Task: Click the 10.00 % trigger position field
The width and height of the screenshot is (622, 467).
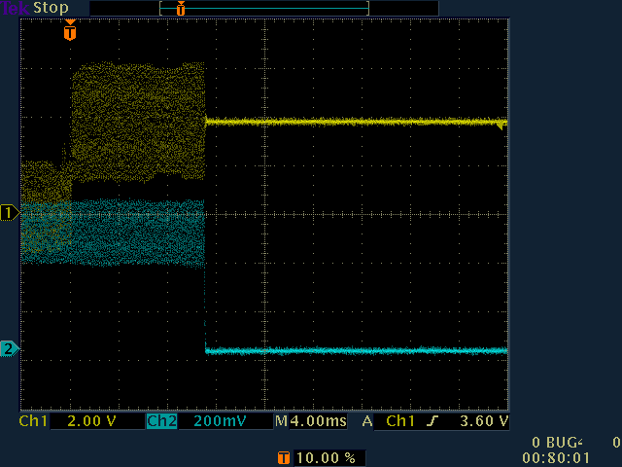Action: click(x=328, y=456)
